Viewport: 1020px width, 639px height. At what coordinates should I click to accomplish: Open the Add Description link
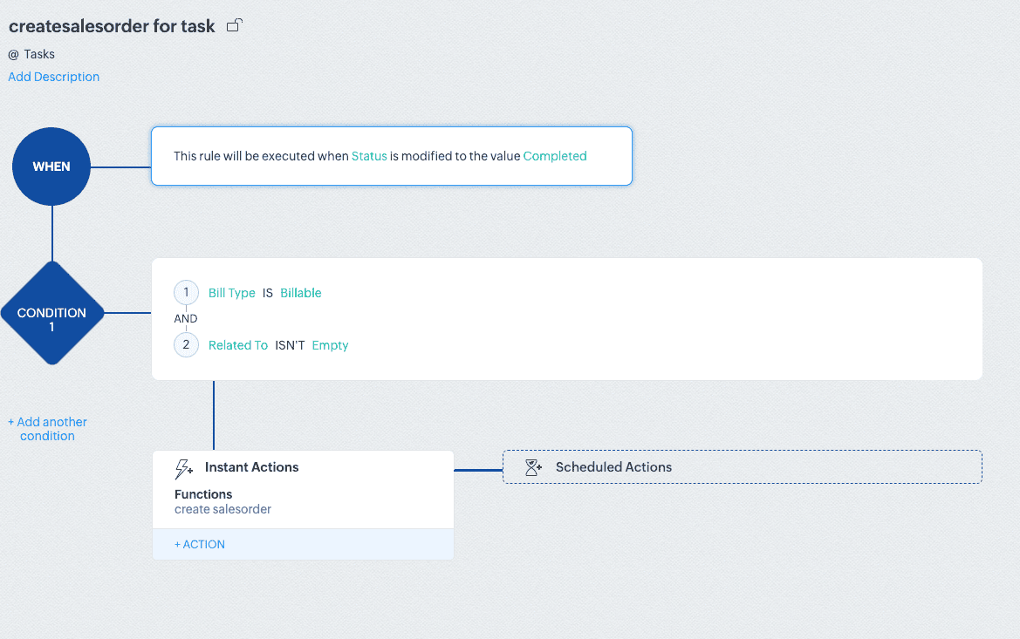point(54,77)
